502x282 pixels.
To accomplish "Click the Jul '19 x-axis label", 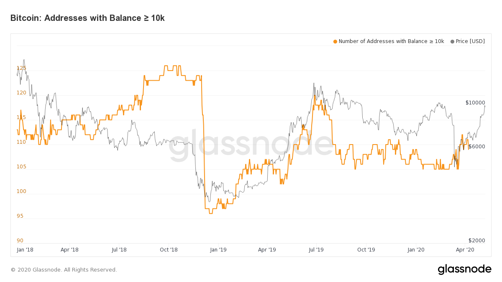I will point(316,250).
